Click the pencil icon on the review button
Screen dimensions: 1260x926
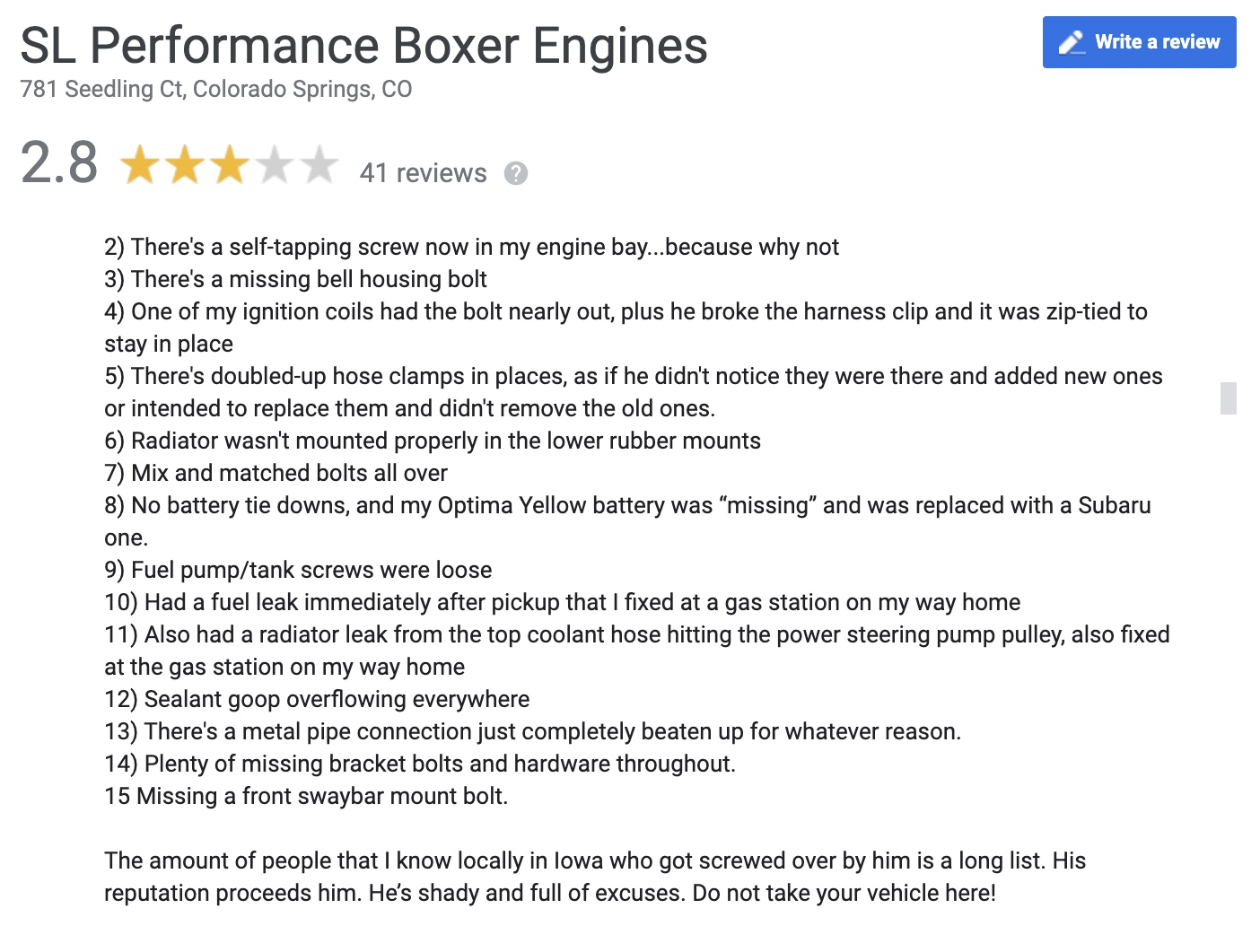(x=1071, y=42)
